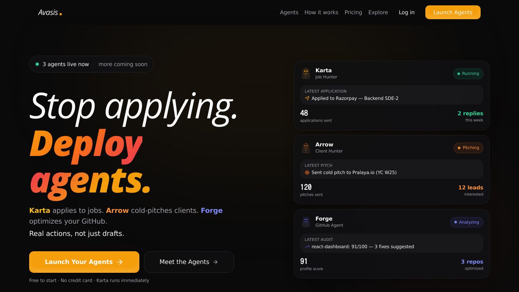Click the 3 agents live now pill

pos(91,64)
